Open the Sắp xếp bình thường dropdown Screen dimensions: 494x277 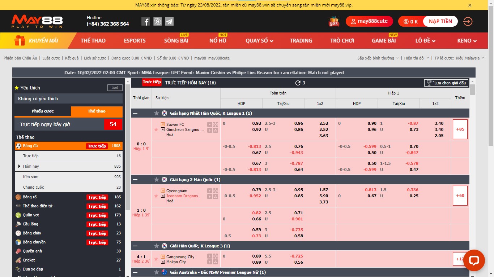tap(378, 58)
